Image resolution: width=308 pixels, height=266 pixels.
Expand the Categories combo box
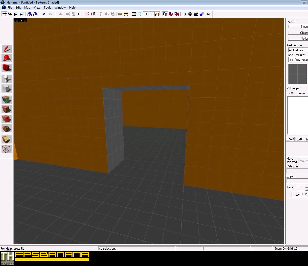point(297,171)
